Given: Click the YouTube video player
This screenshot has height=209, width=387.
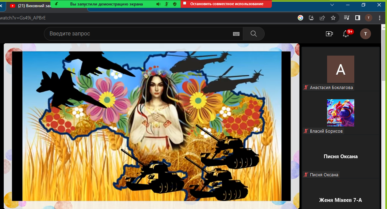Looking at the screenshot, I should [x=152, y=126].
